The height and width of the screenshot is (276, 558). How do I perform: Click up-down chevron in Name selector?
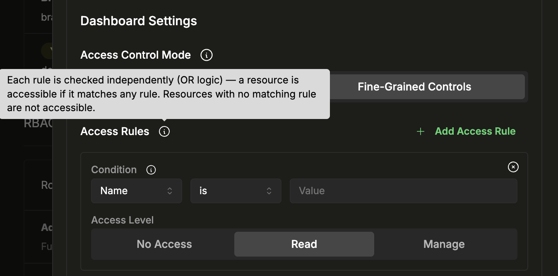(170, 191)
